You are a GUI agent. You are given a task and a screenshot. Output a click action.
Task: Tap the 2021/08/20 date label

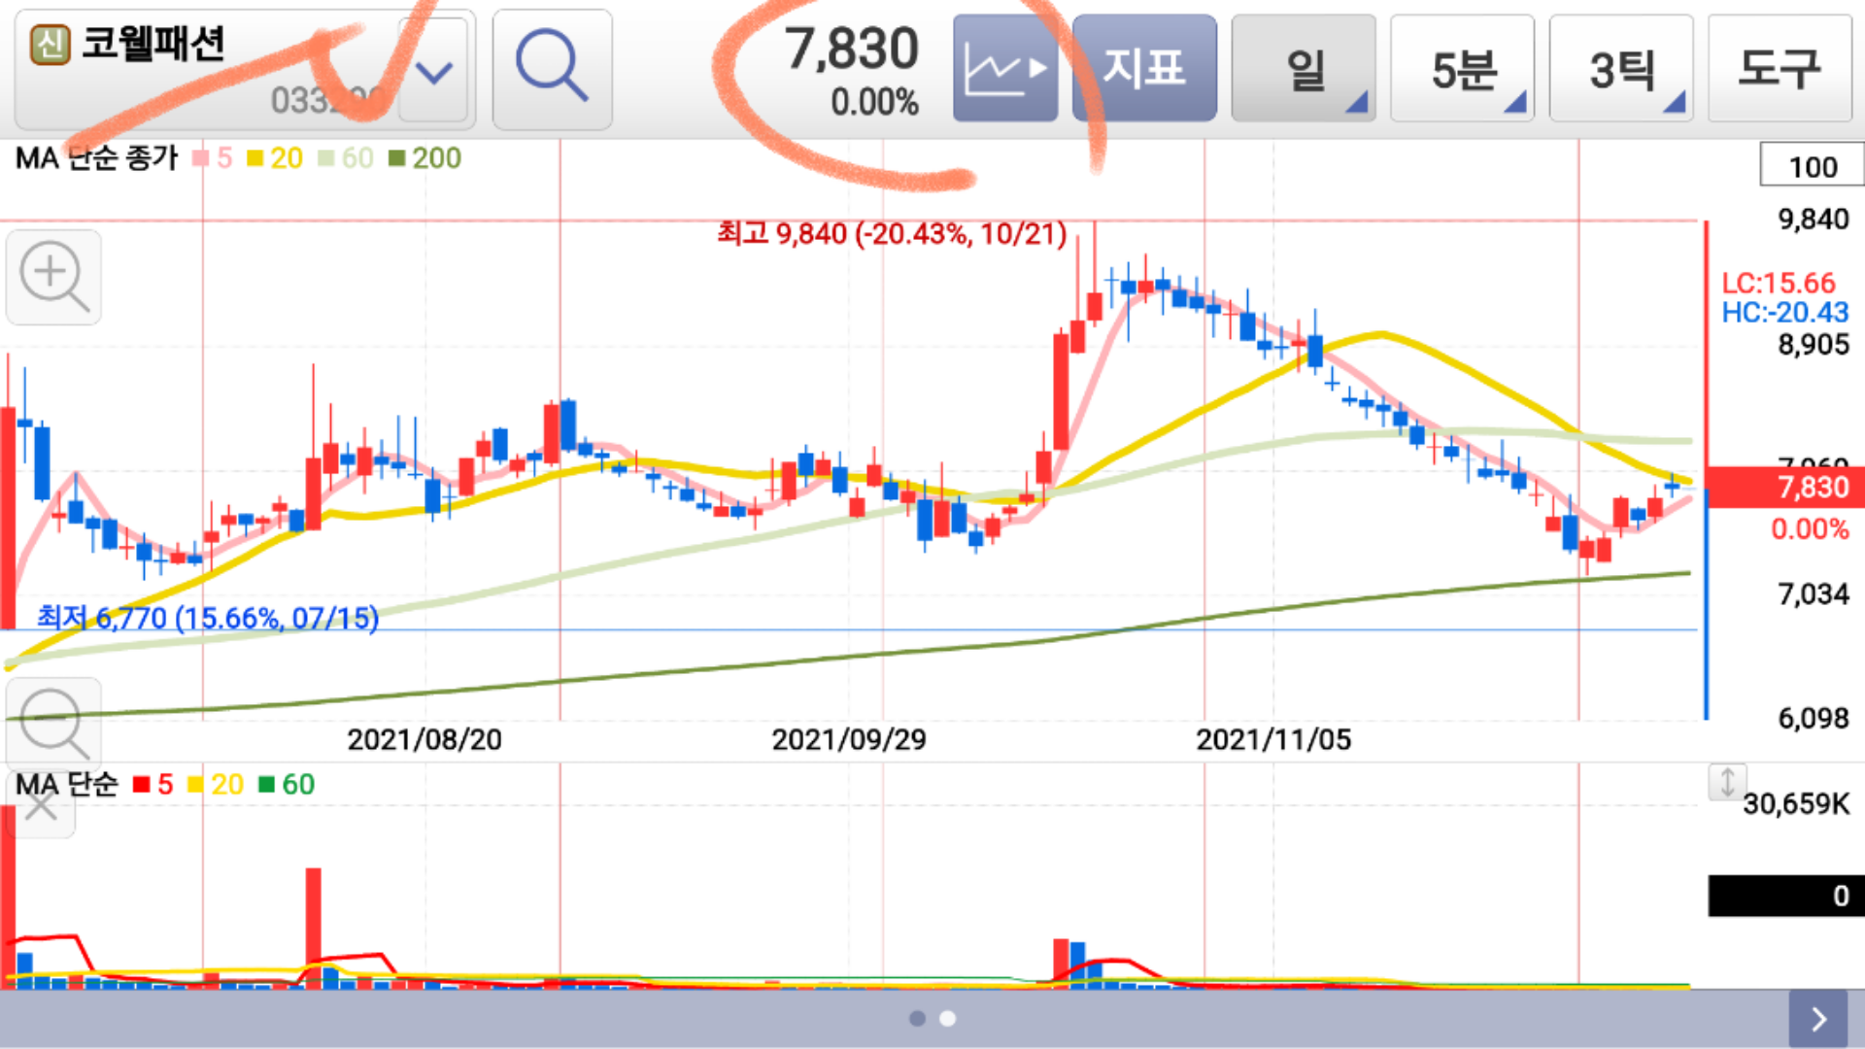[424, 740]
